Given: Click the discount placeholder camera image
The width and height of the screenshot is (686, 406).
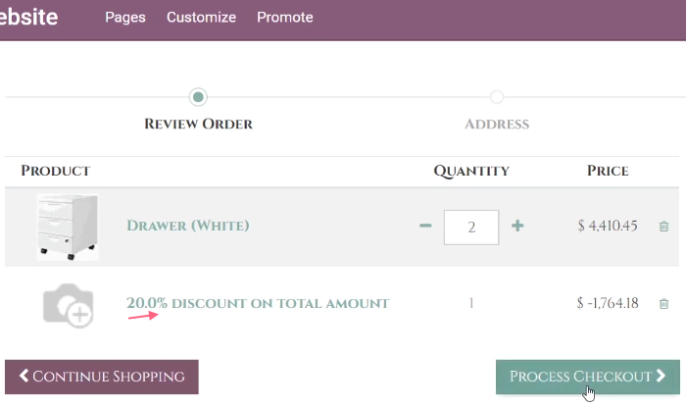Looking at the screenshot, I should pos(68,305).
